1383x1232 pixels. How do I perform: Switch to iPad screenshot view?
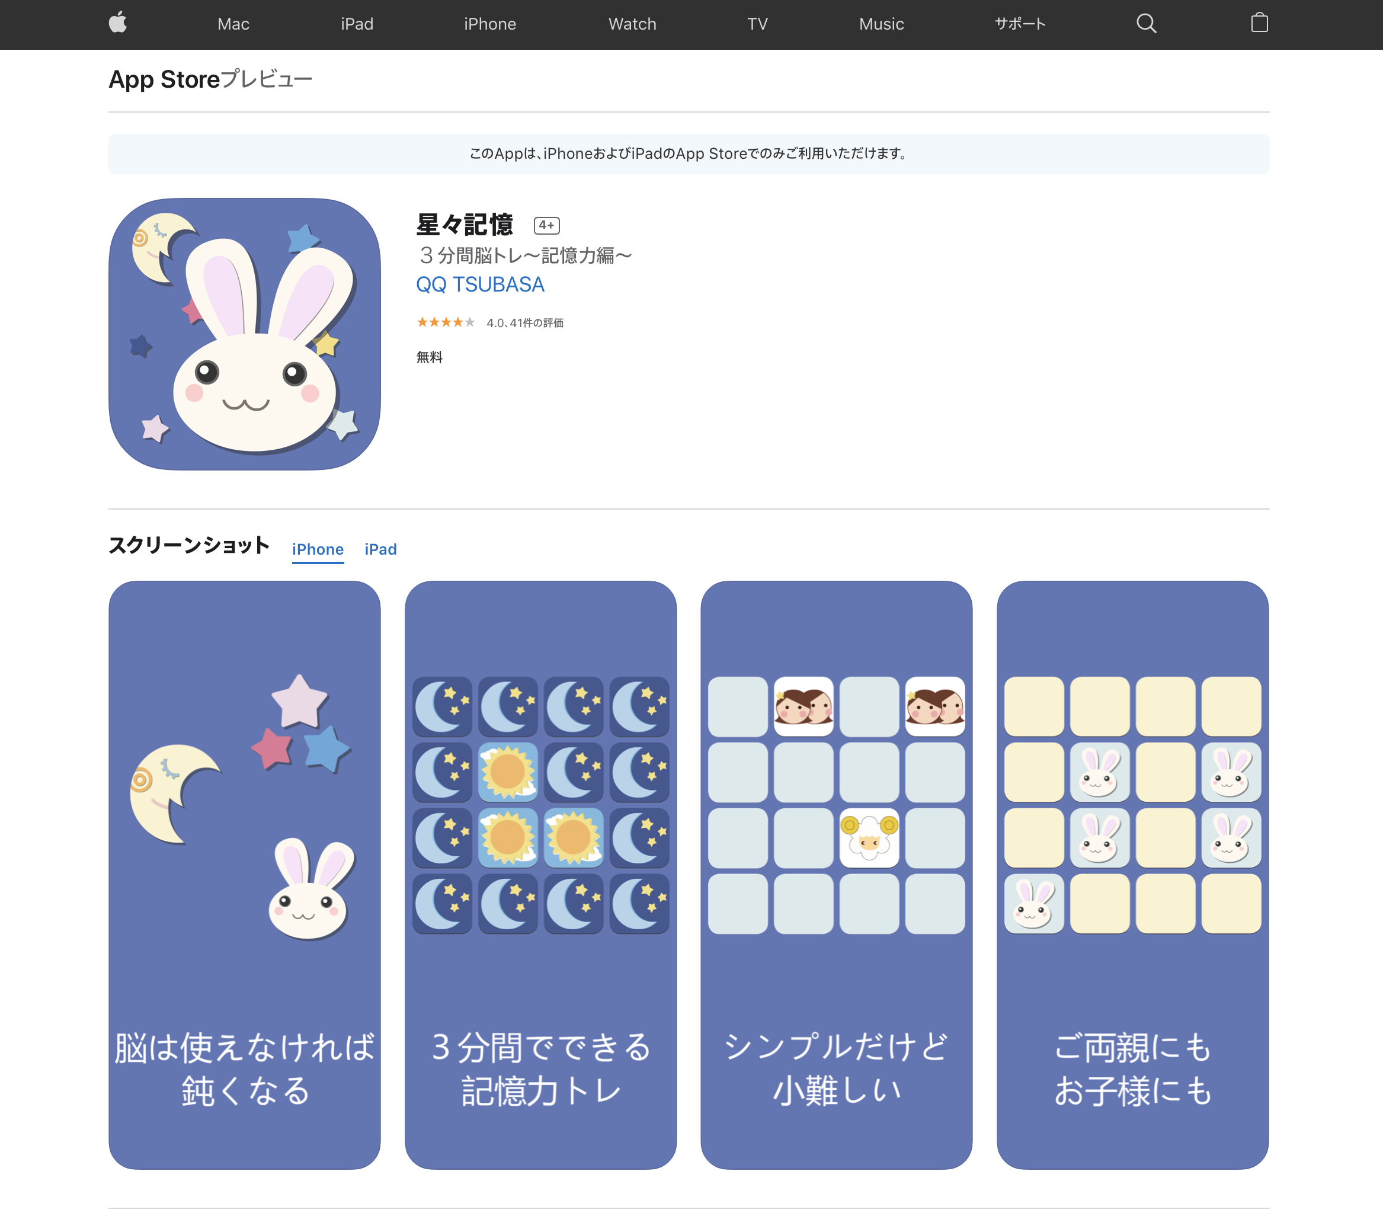[379, 549]
